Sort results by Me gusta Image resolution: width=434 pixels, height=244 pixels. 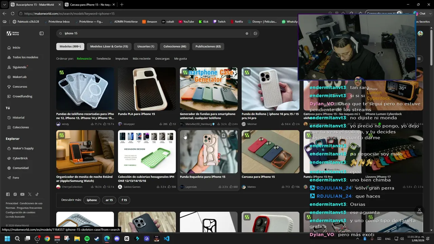tap(180, 59)
